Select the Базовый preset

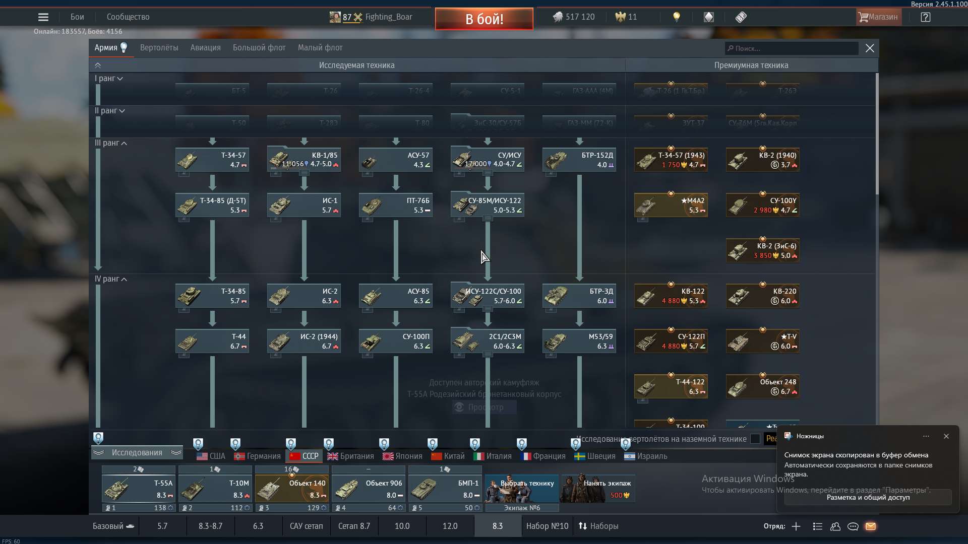pos(113,526)
